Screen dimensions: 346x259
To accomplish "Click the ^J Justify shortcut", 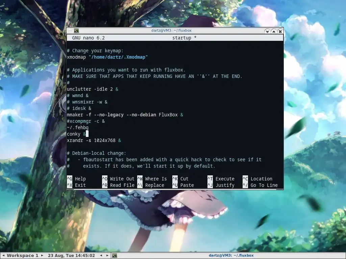I will 221,185.
